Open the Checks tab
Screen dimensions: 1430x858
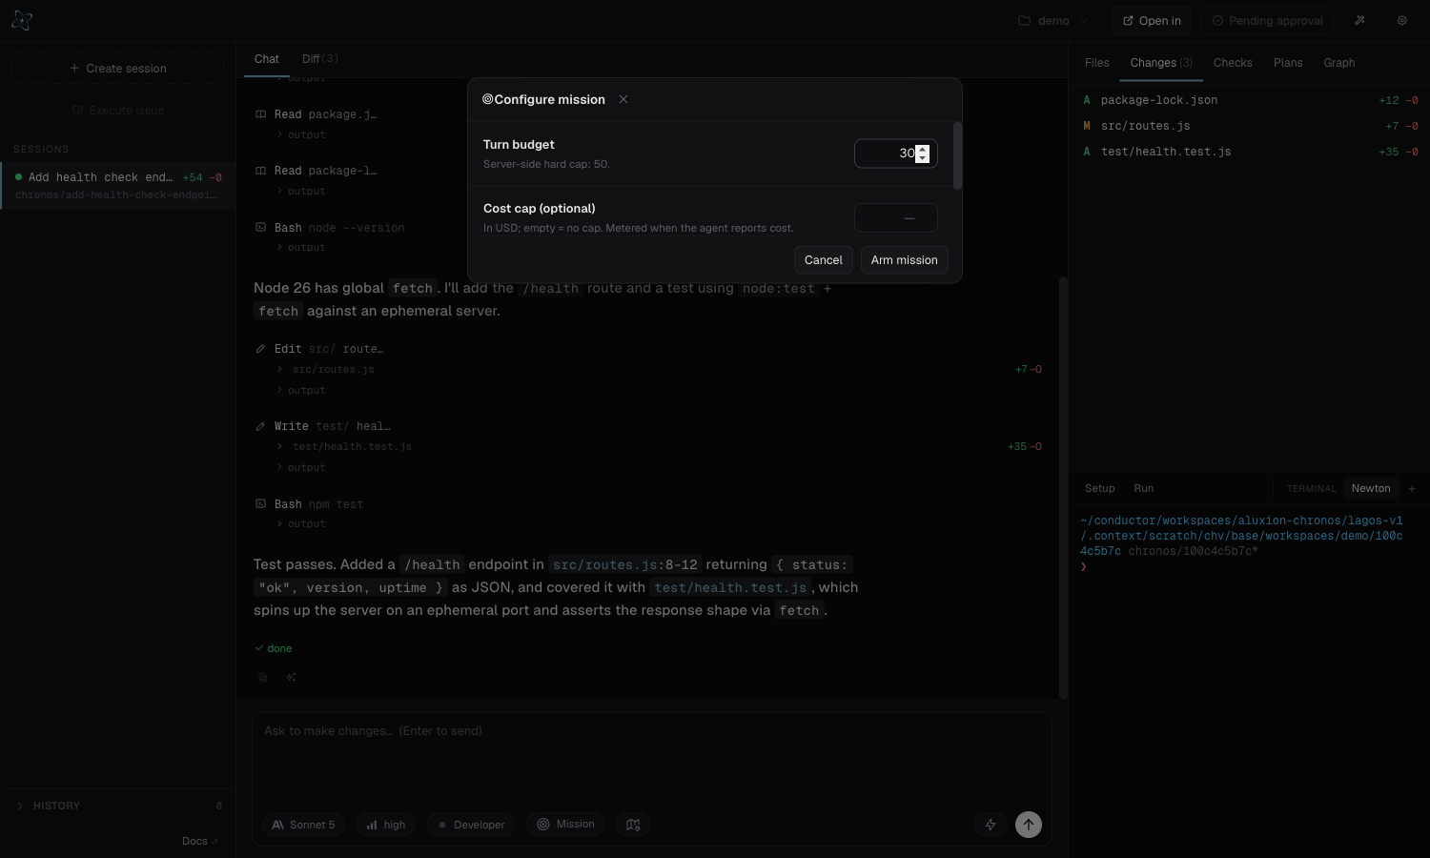click(1233, 63)
